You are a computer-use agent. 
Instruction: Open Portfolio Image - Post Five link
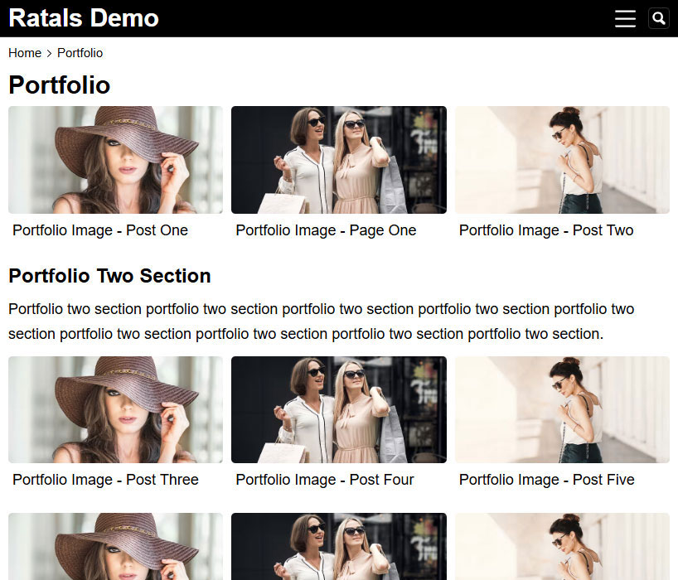[546, 480]
